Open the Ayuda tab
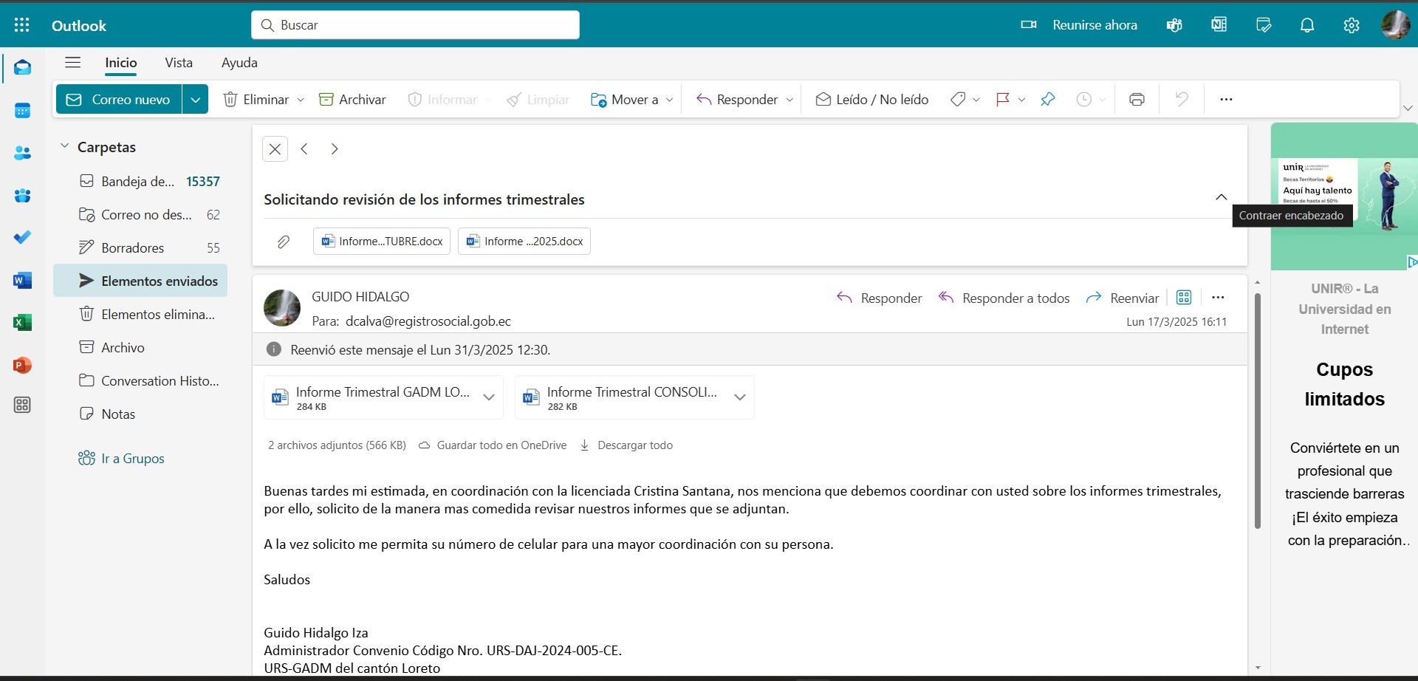The image size is (1418, 681). 239,63
